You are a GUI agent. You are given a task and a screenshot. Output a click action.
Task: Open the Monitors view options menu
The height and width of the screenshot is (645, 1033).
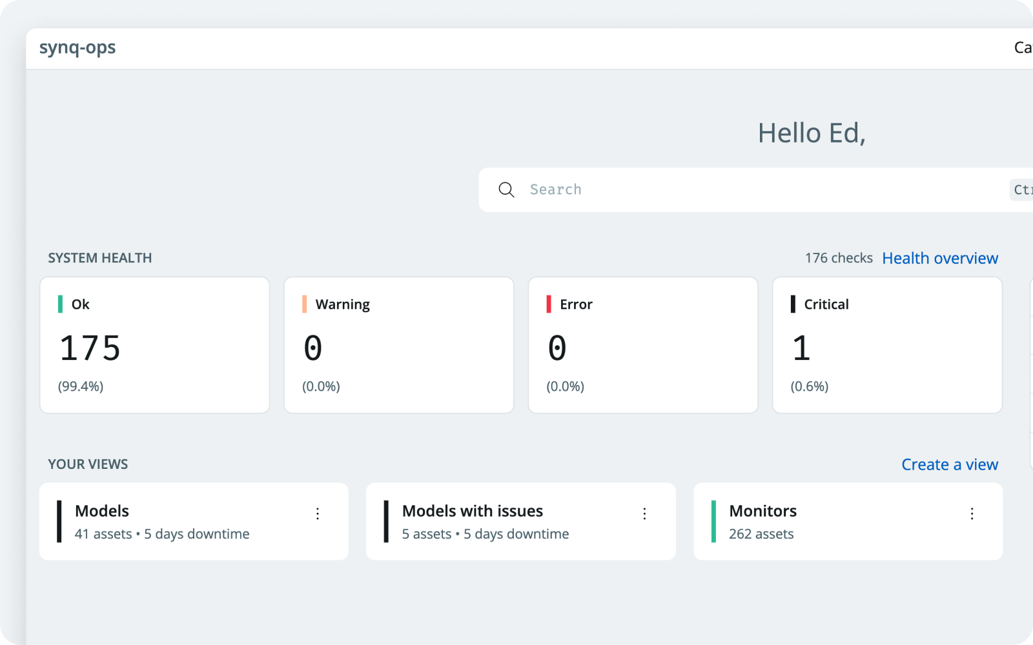click(972, 513)
